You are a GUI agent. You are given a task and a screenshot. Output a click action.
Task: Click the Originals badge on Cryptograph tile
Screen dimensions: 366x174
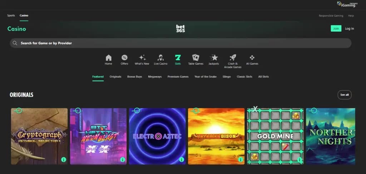pyautogui.click(x=18, y=111)
